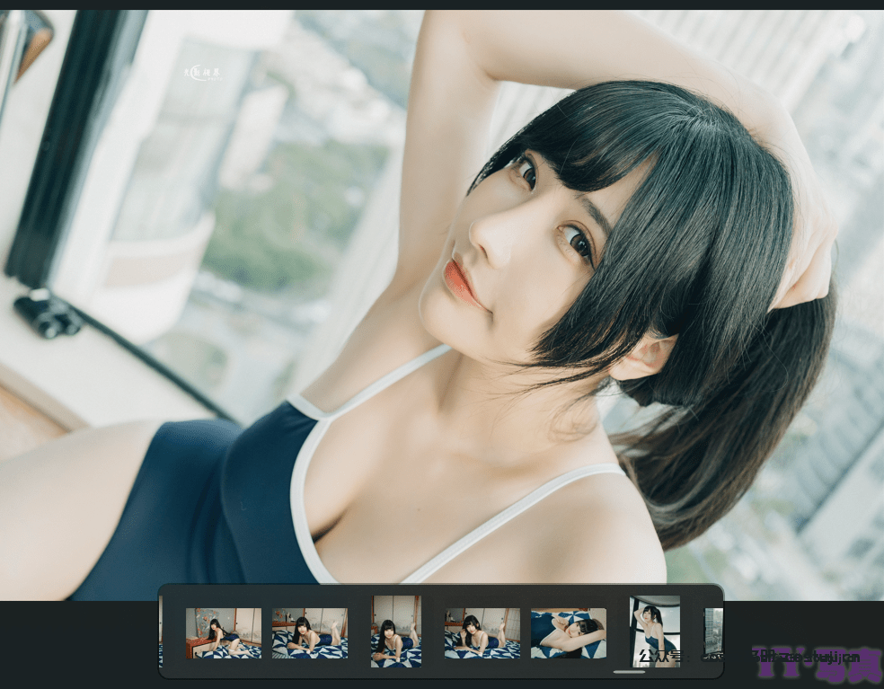The height and width of the screenshot is (689, 884).
Task: Select the second thumbnail in the filmstrip
Action: [x=309, y=633]
